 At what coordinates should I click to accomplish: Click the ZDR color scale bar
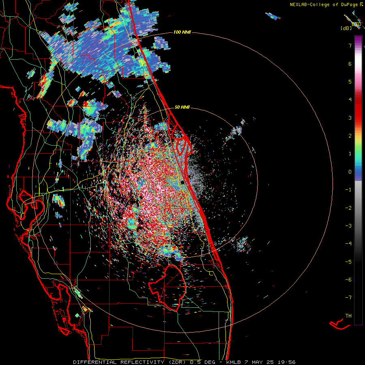(x=358, y=180)
